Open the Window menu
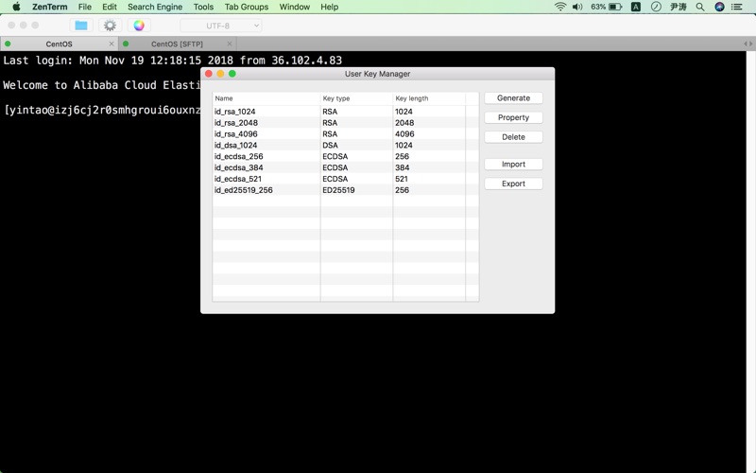 [295, 7]
